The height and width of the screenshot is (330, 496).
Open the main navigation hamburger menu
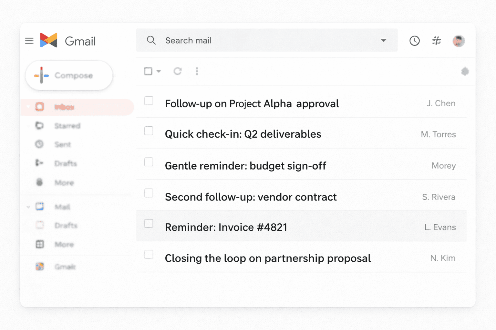pos(29,41)
